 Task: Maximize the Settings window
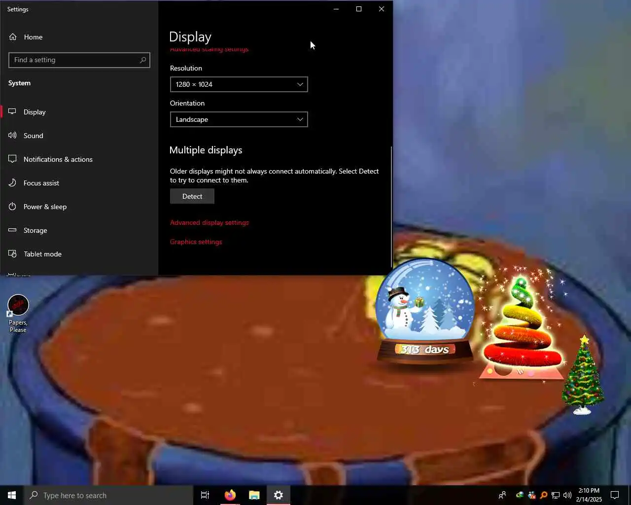pyautogui.click(x=359, y=9)
